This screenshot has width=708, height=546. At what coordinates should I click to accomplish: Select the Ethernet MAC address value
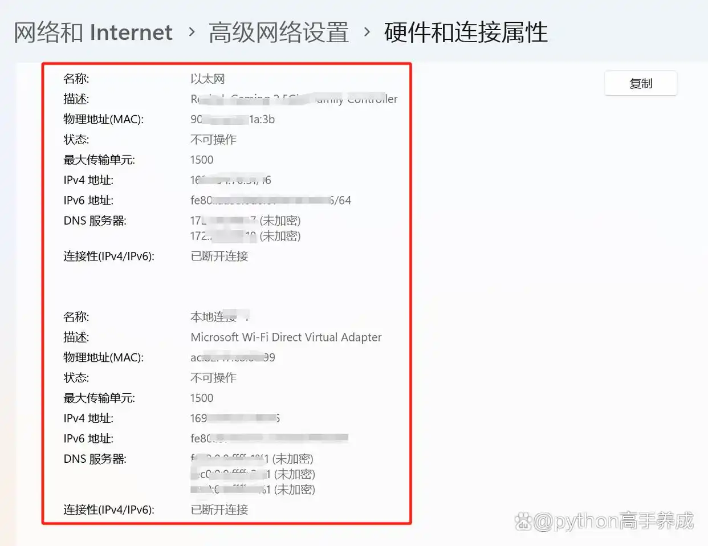tap(233, 119)
